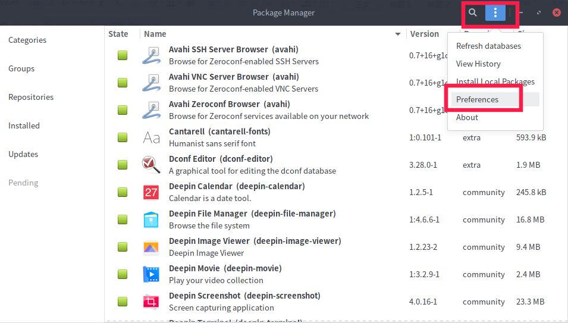568x323 pixels.
Task: Click the Avahi SSH Server Browser icon
Action: [x=151, y=55]
